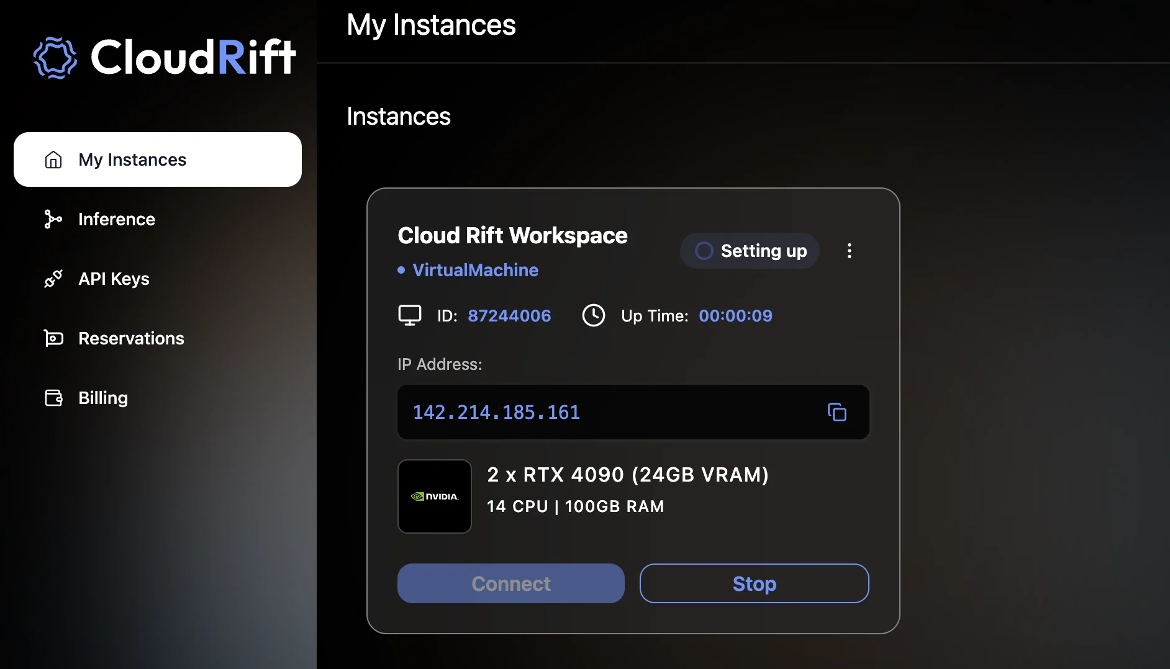Click the monitor icon beside the instance ID

[409, 315]
